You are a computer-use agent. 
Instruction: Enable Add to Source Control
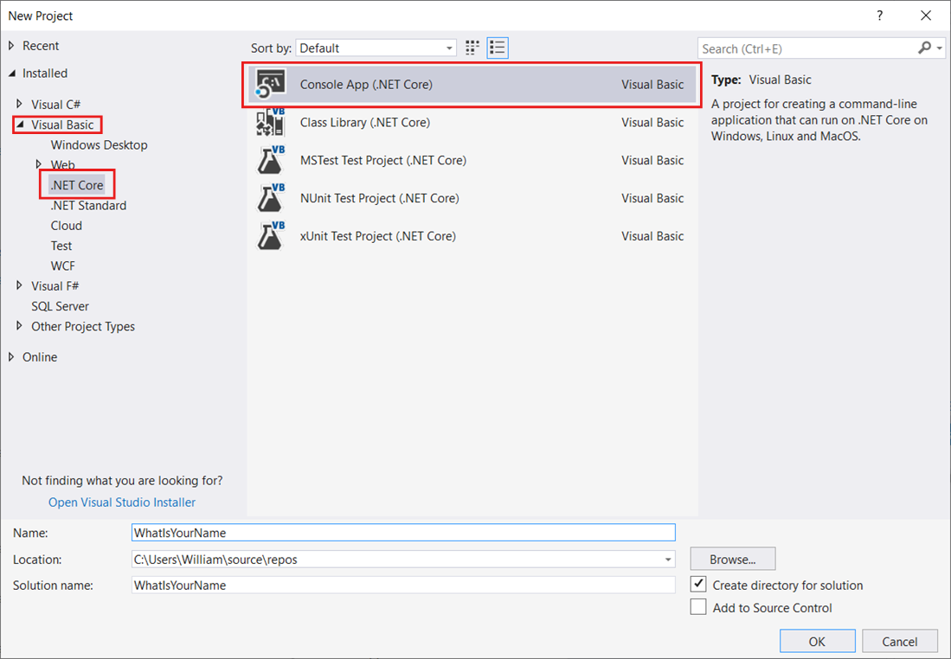click(x=698, y=606)
